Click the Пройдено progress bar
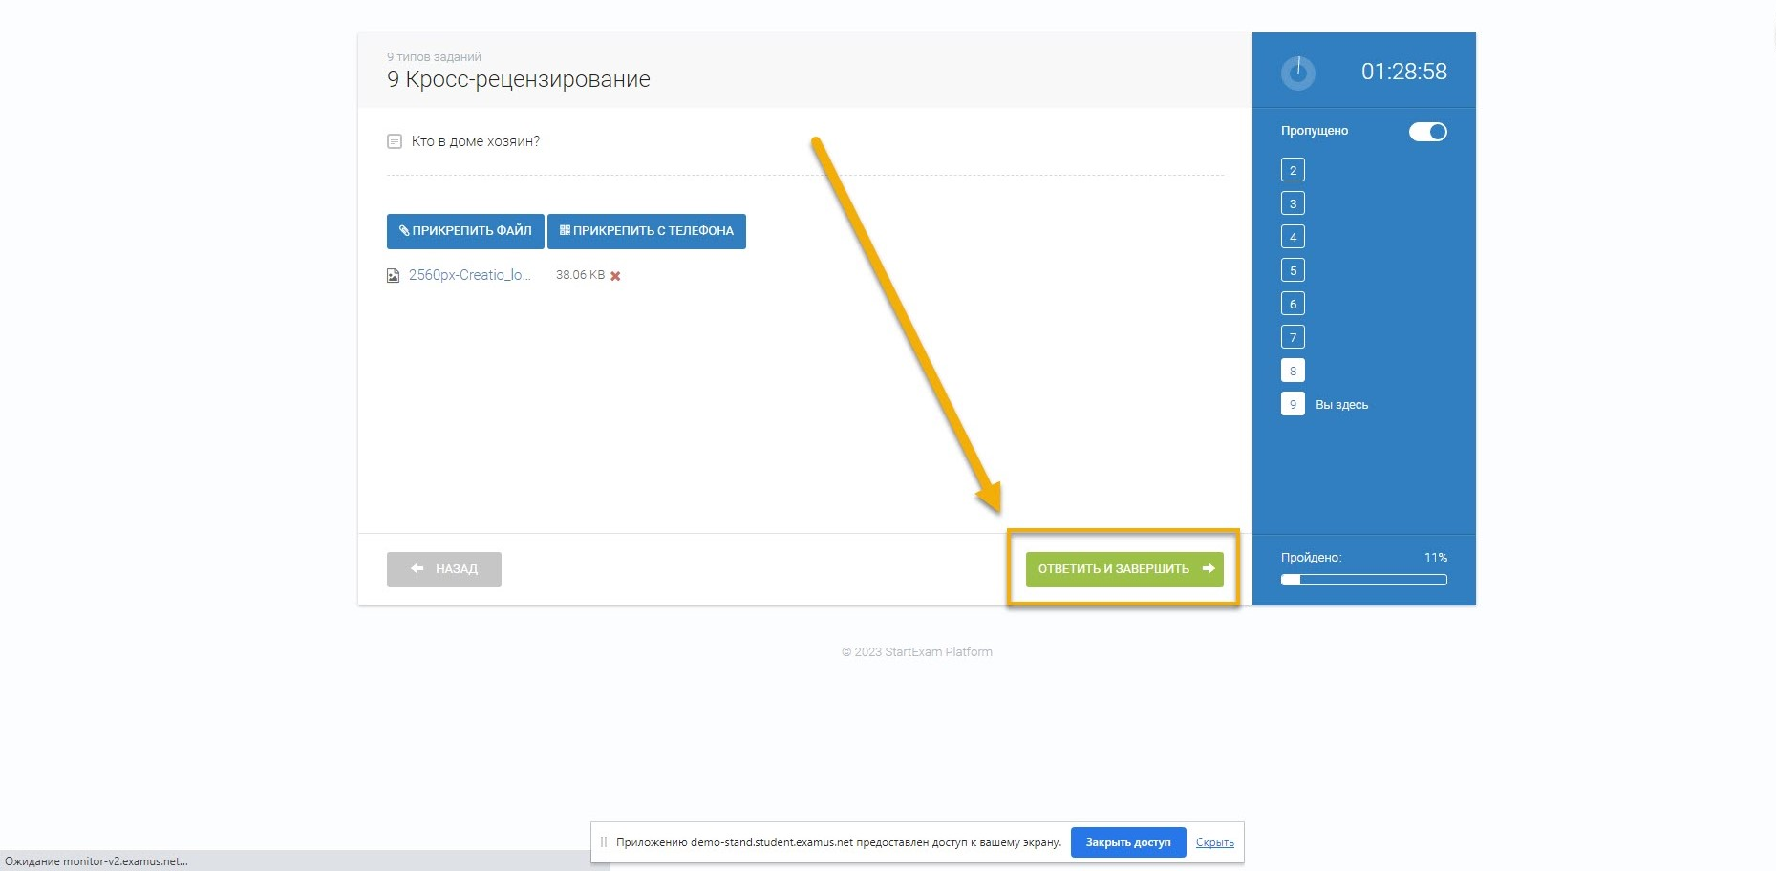Image resolution: width=1776 pixels, height=871 pixels. [1363, 580]
